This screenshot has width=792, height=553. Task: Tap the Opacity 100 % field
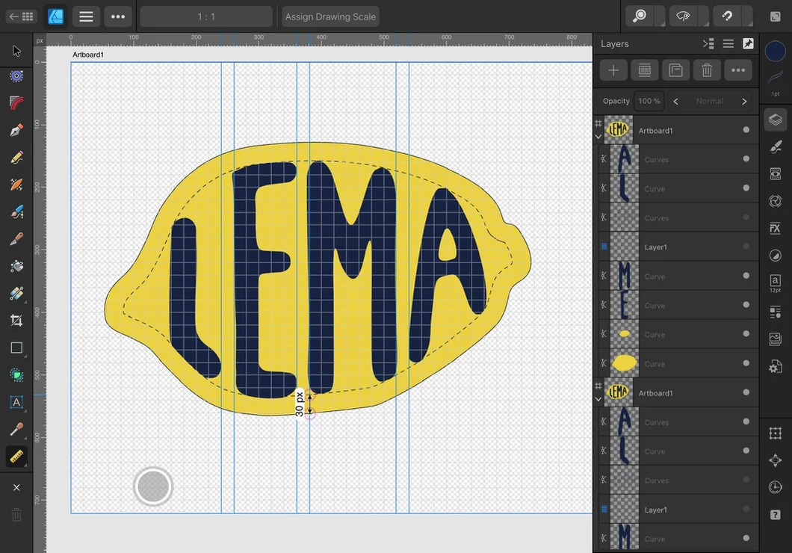point(649,101)
